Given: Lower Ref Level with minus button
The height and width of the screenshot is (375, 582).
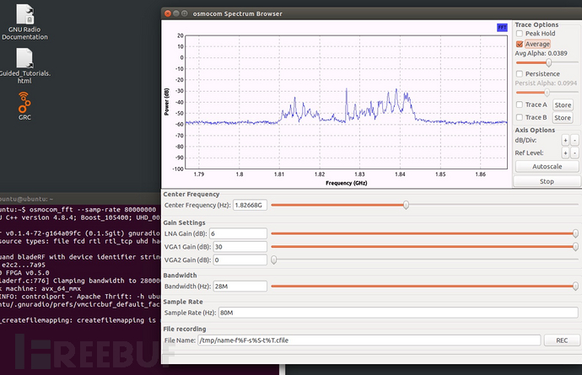Looking at the screenshot, I should tap(574, 153).
